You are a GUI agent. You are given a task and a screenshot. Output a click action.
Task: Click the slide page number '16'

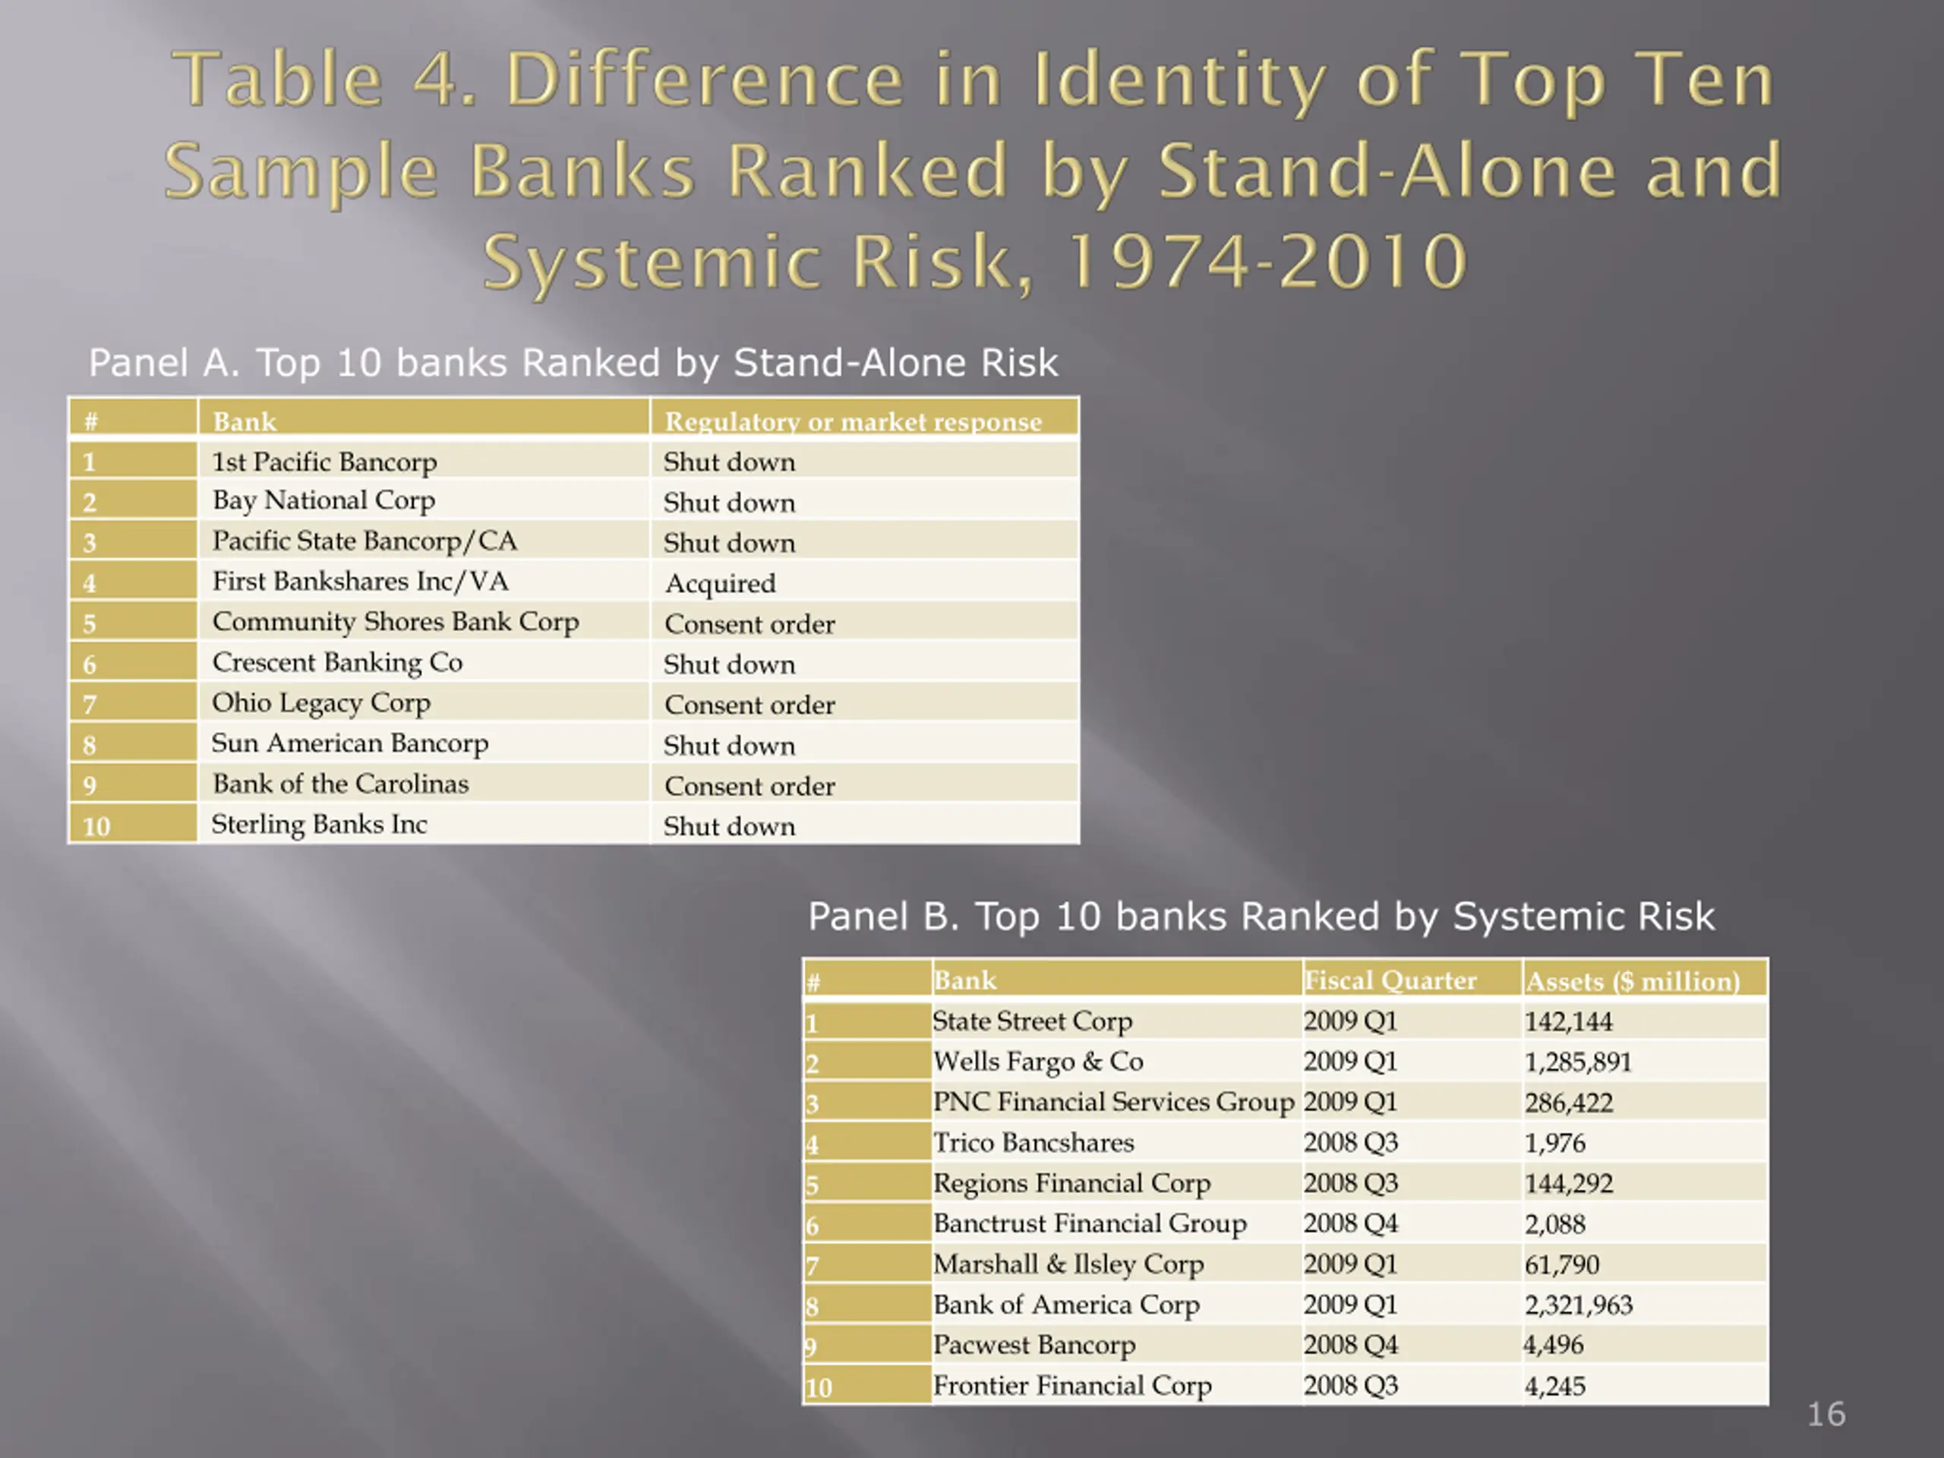click(1826, 1414)
